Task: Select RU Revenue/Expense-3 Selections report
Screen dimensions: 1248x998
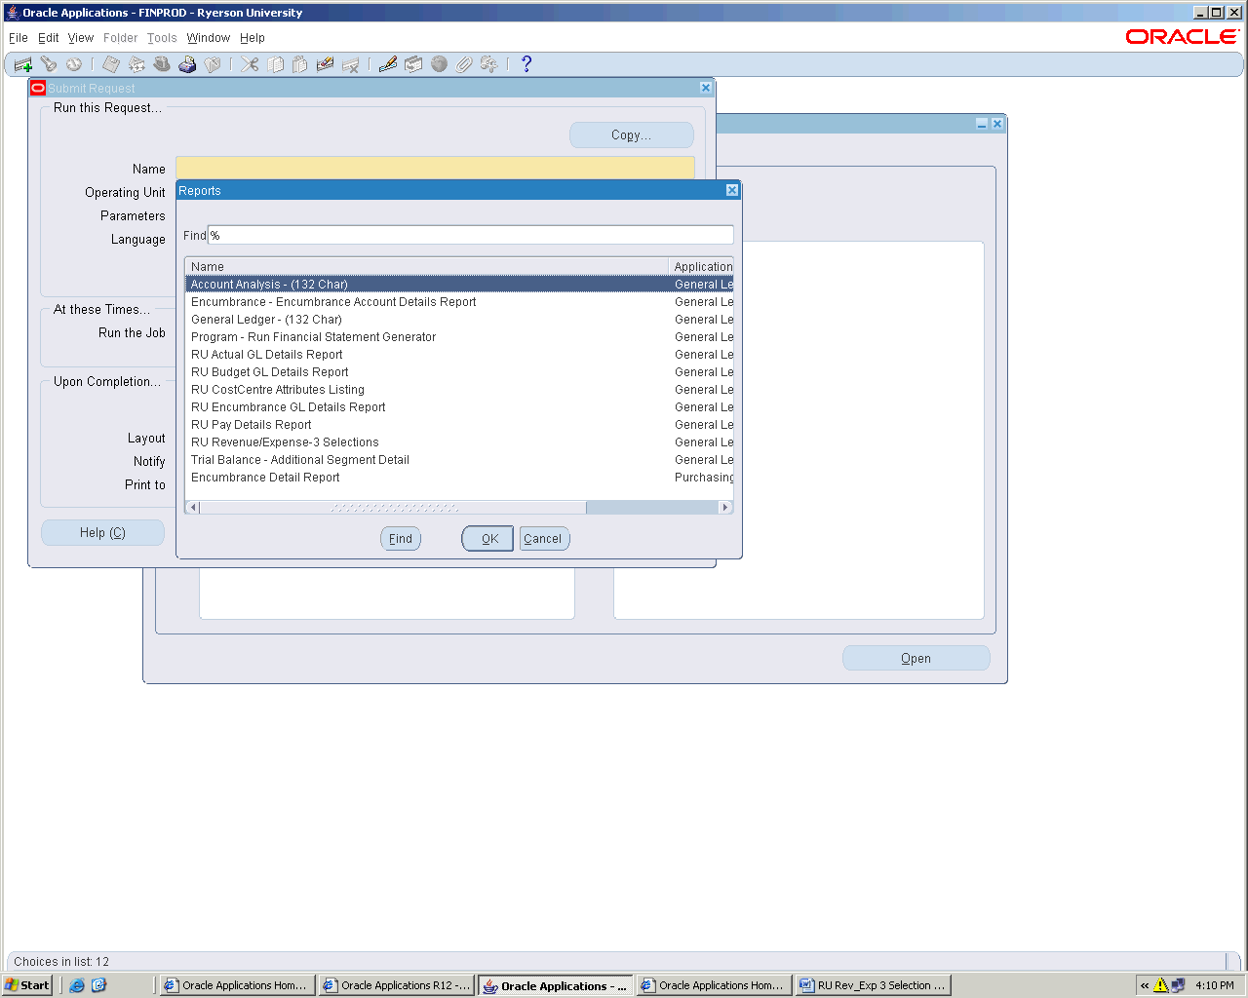Action: [285, 442]
